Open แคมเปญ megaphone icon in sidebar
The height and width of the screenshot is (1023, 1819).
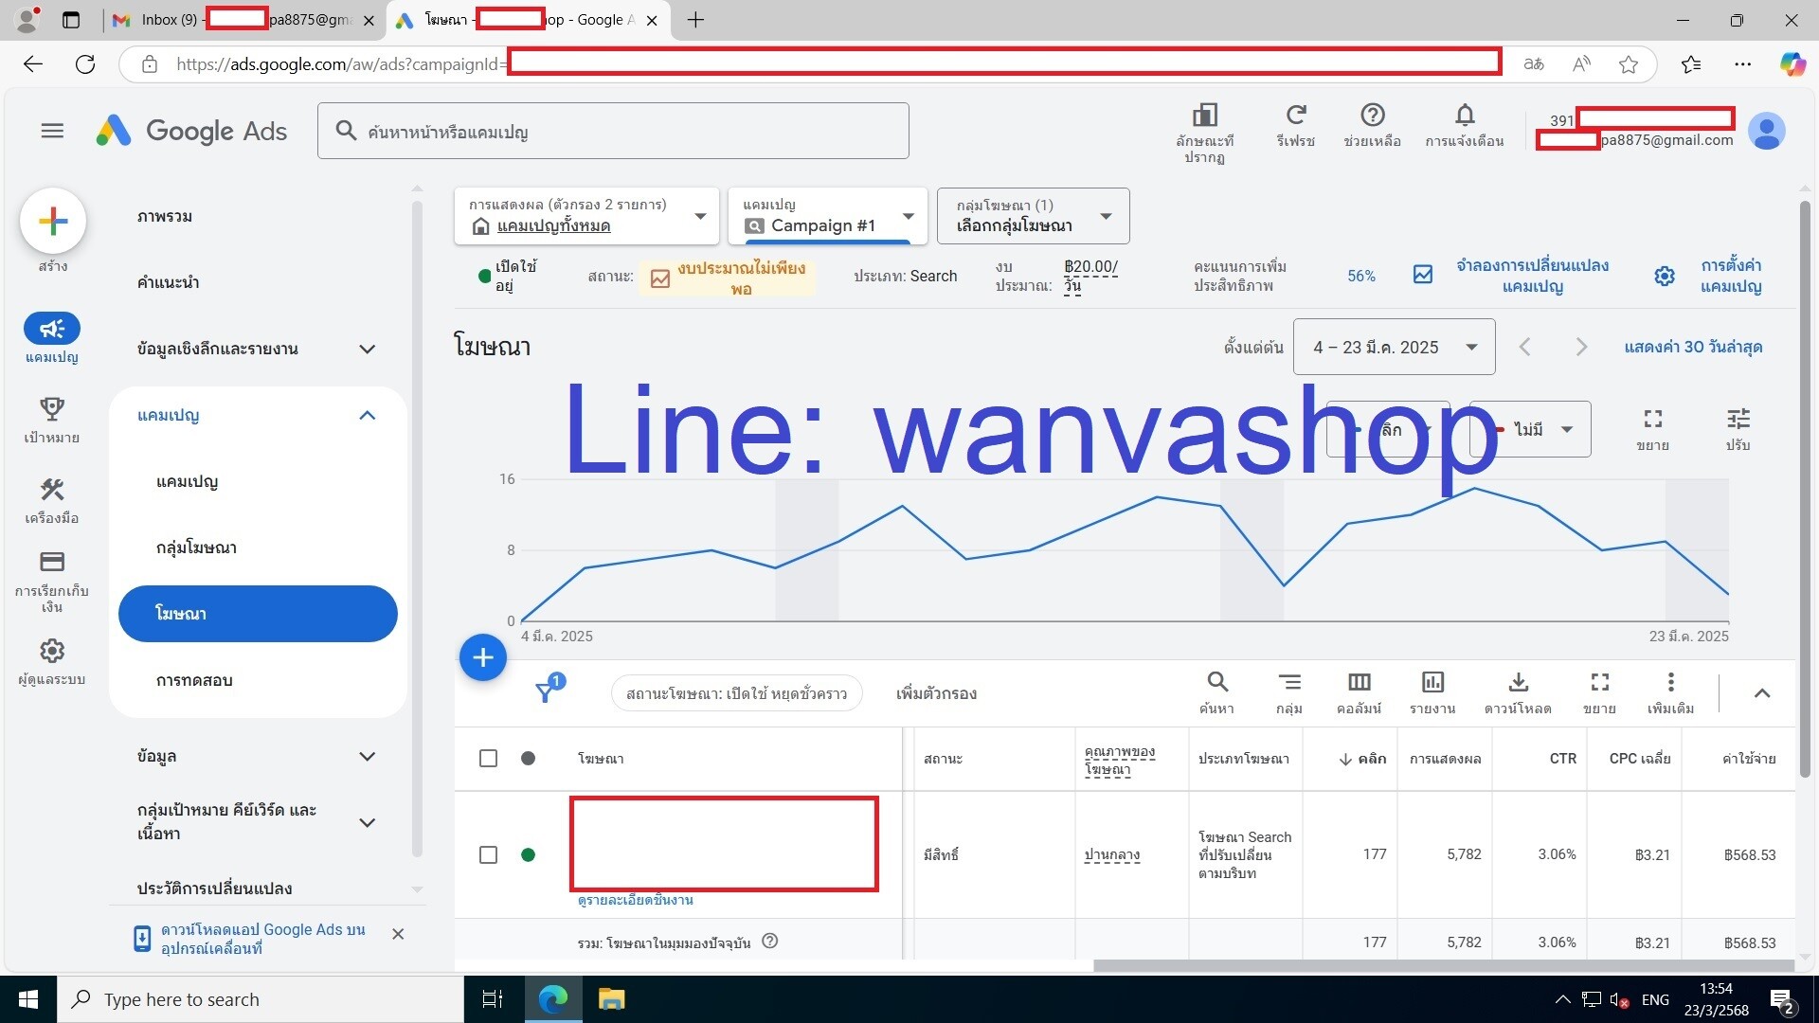52,329
